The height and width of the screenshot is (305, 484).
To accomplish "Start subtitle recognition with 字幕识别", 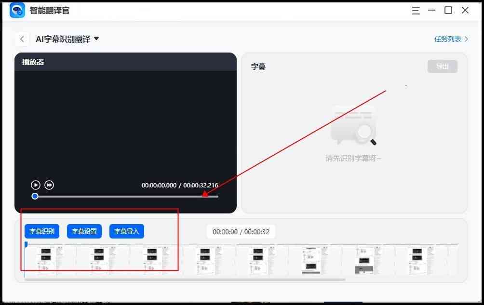I will 42,231.
